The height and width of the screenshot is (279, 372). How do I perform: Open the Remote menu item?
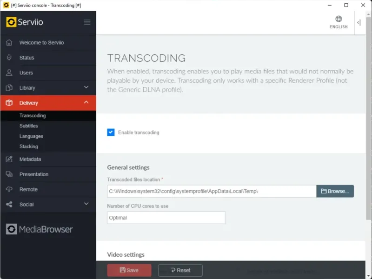tap(48, 189)
